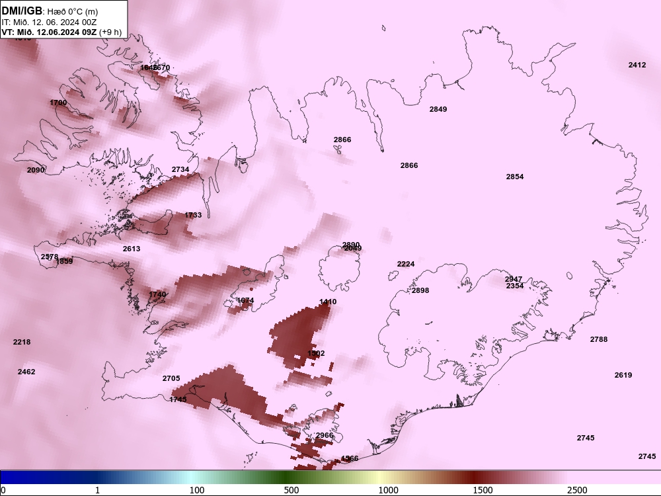The width and height of the screenshot is (661, 496).
Task: Click the 1000 label on color scale
Action: coord(388,491)
